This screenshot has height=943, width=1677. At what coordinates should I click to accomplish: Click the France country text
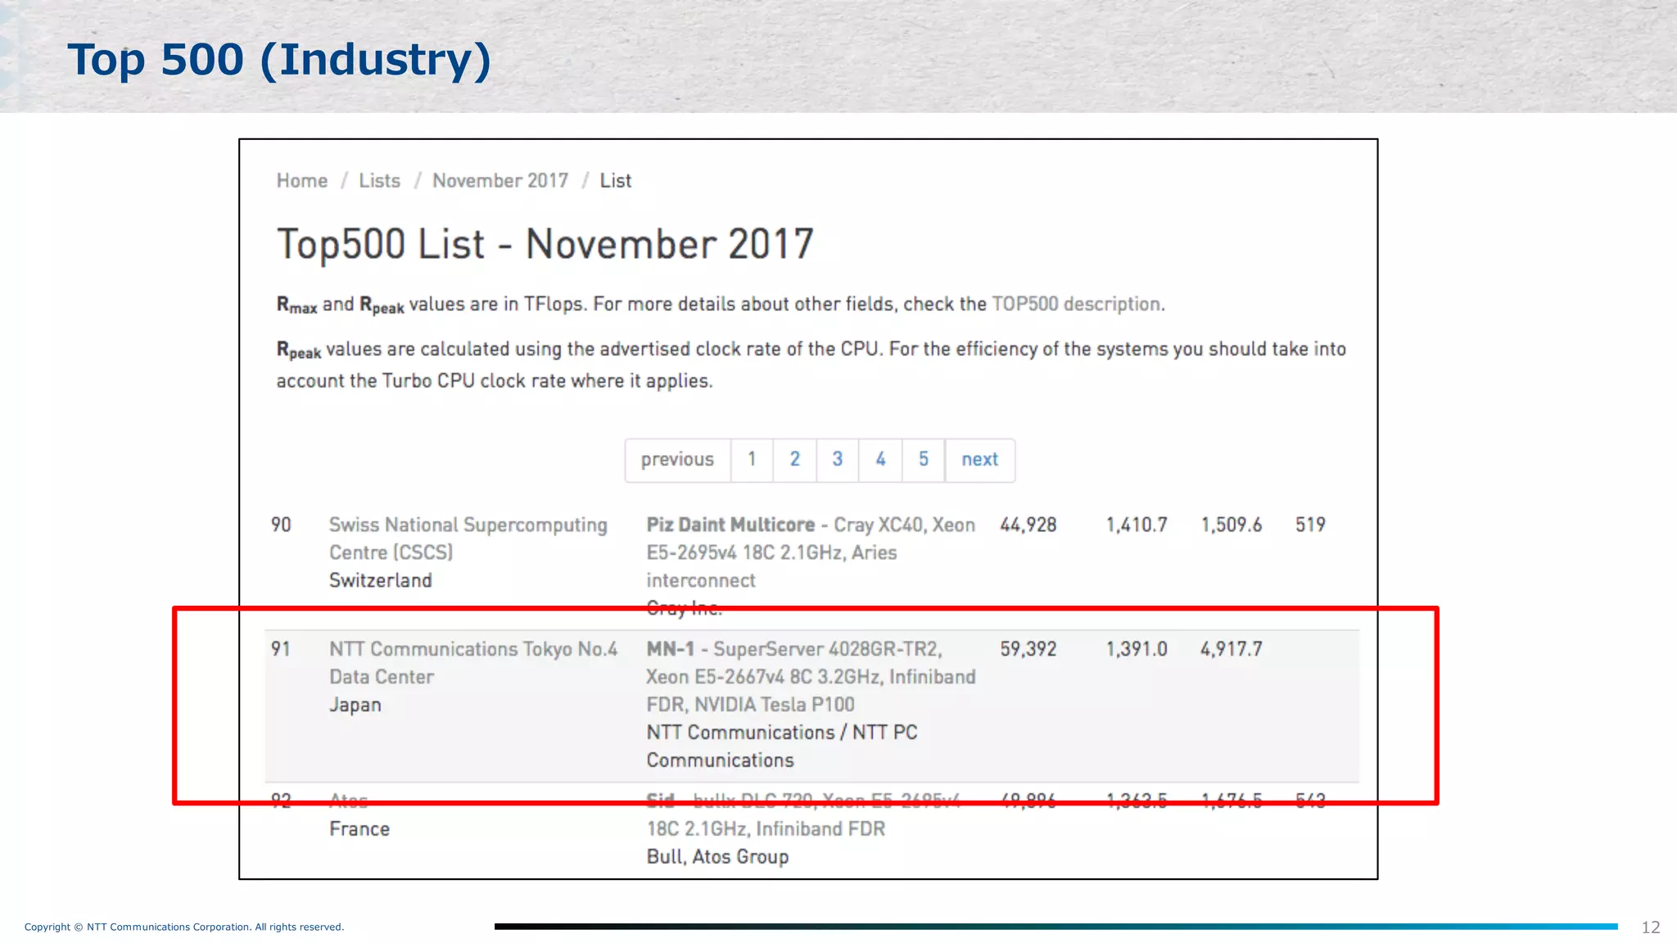[359, 829]
